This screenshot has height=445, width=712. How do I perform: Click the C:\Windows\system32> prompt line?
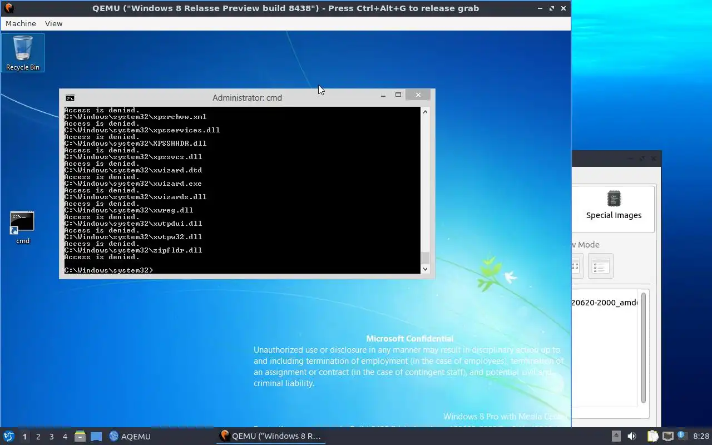pos(108,270)
